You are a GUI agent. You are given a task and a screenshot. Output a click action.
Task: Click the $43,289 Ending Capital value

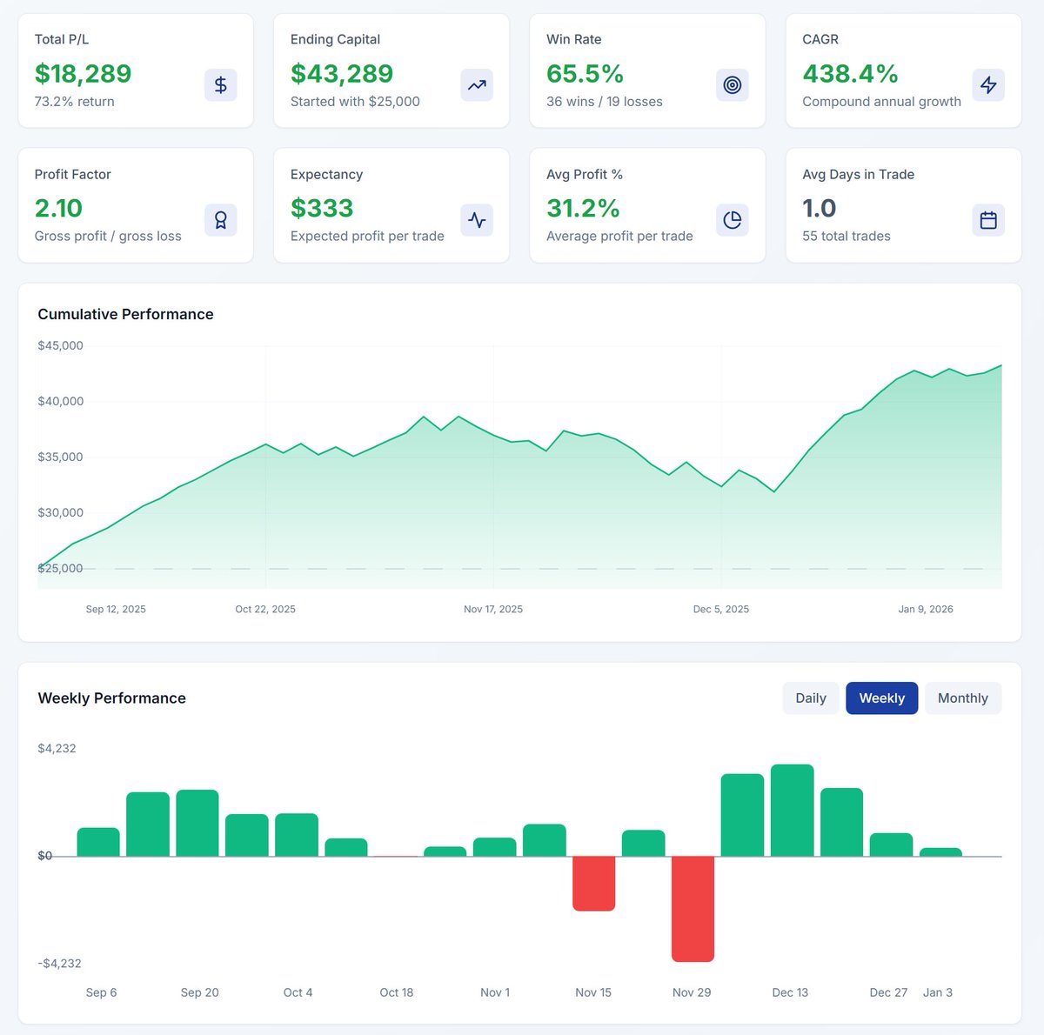(342, 74)
